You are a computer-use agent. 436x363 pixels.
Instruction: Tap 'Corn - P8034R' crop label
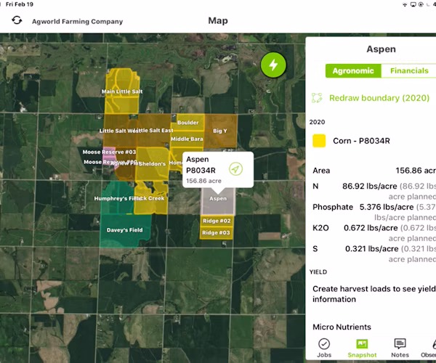click(x=361, y=141)
